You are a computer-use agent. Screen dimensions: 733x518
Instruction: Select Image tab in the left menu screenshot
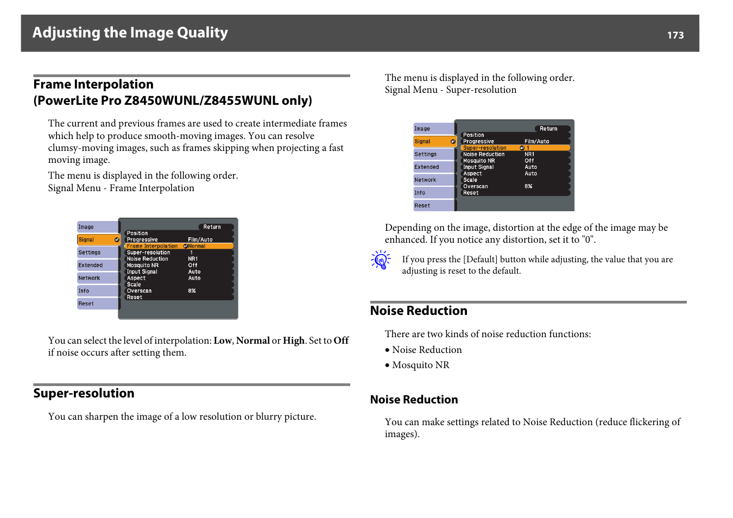98,227
